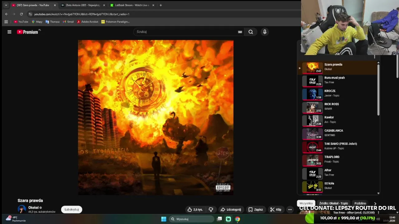Click the Szara prawda video title
This screenshot has width=399, height=224.
click(30, 201)
